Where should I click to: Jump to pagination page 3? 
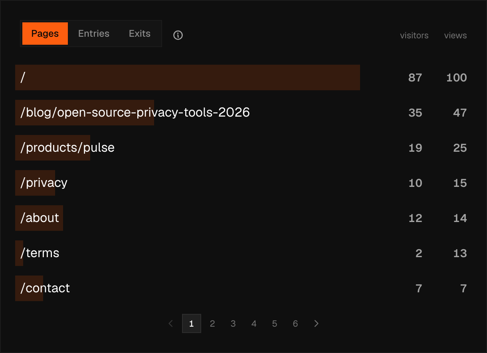tap(233, 323)
